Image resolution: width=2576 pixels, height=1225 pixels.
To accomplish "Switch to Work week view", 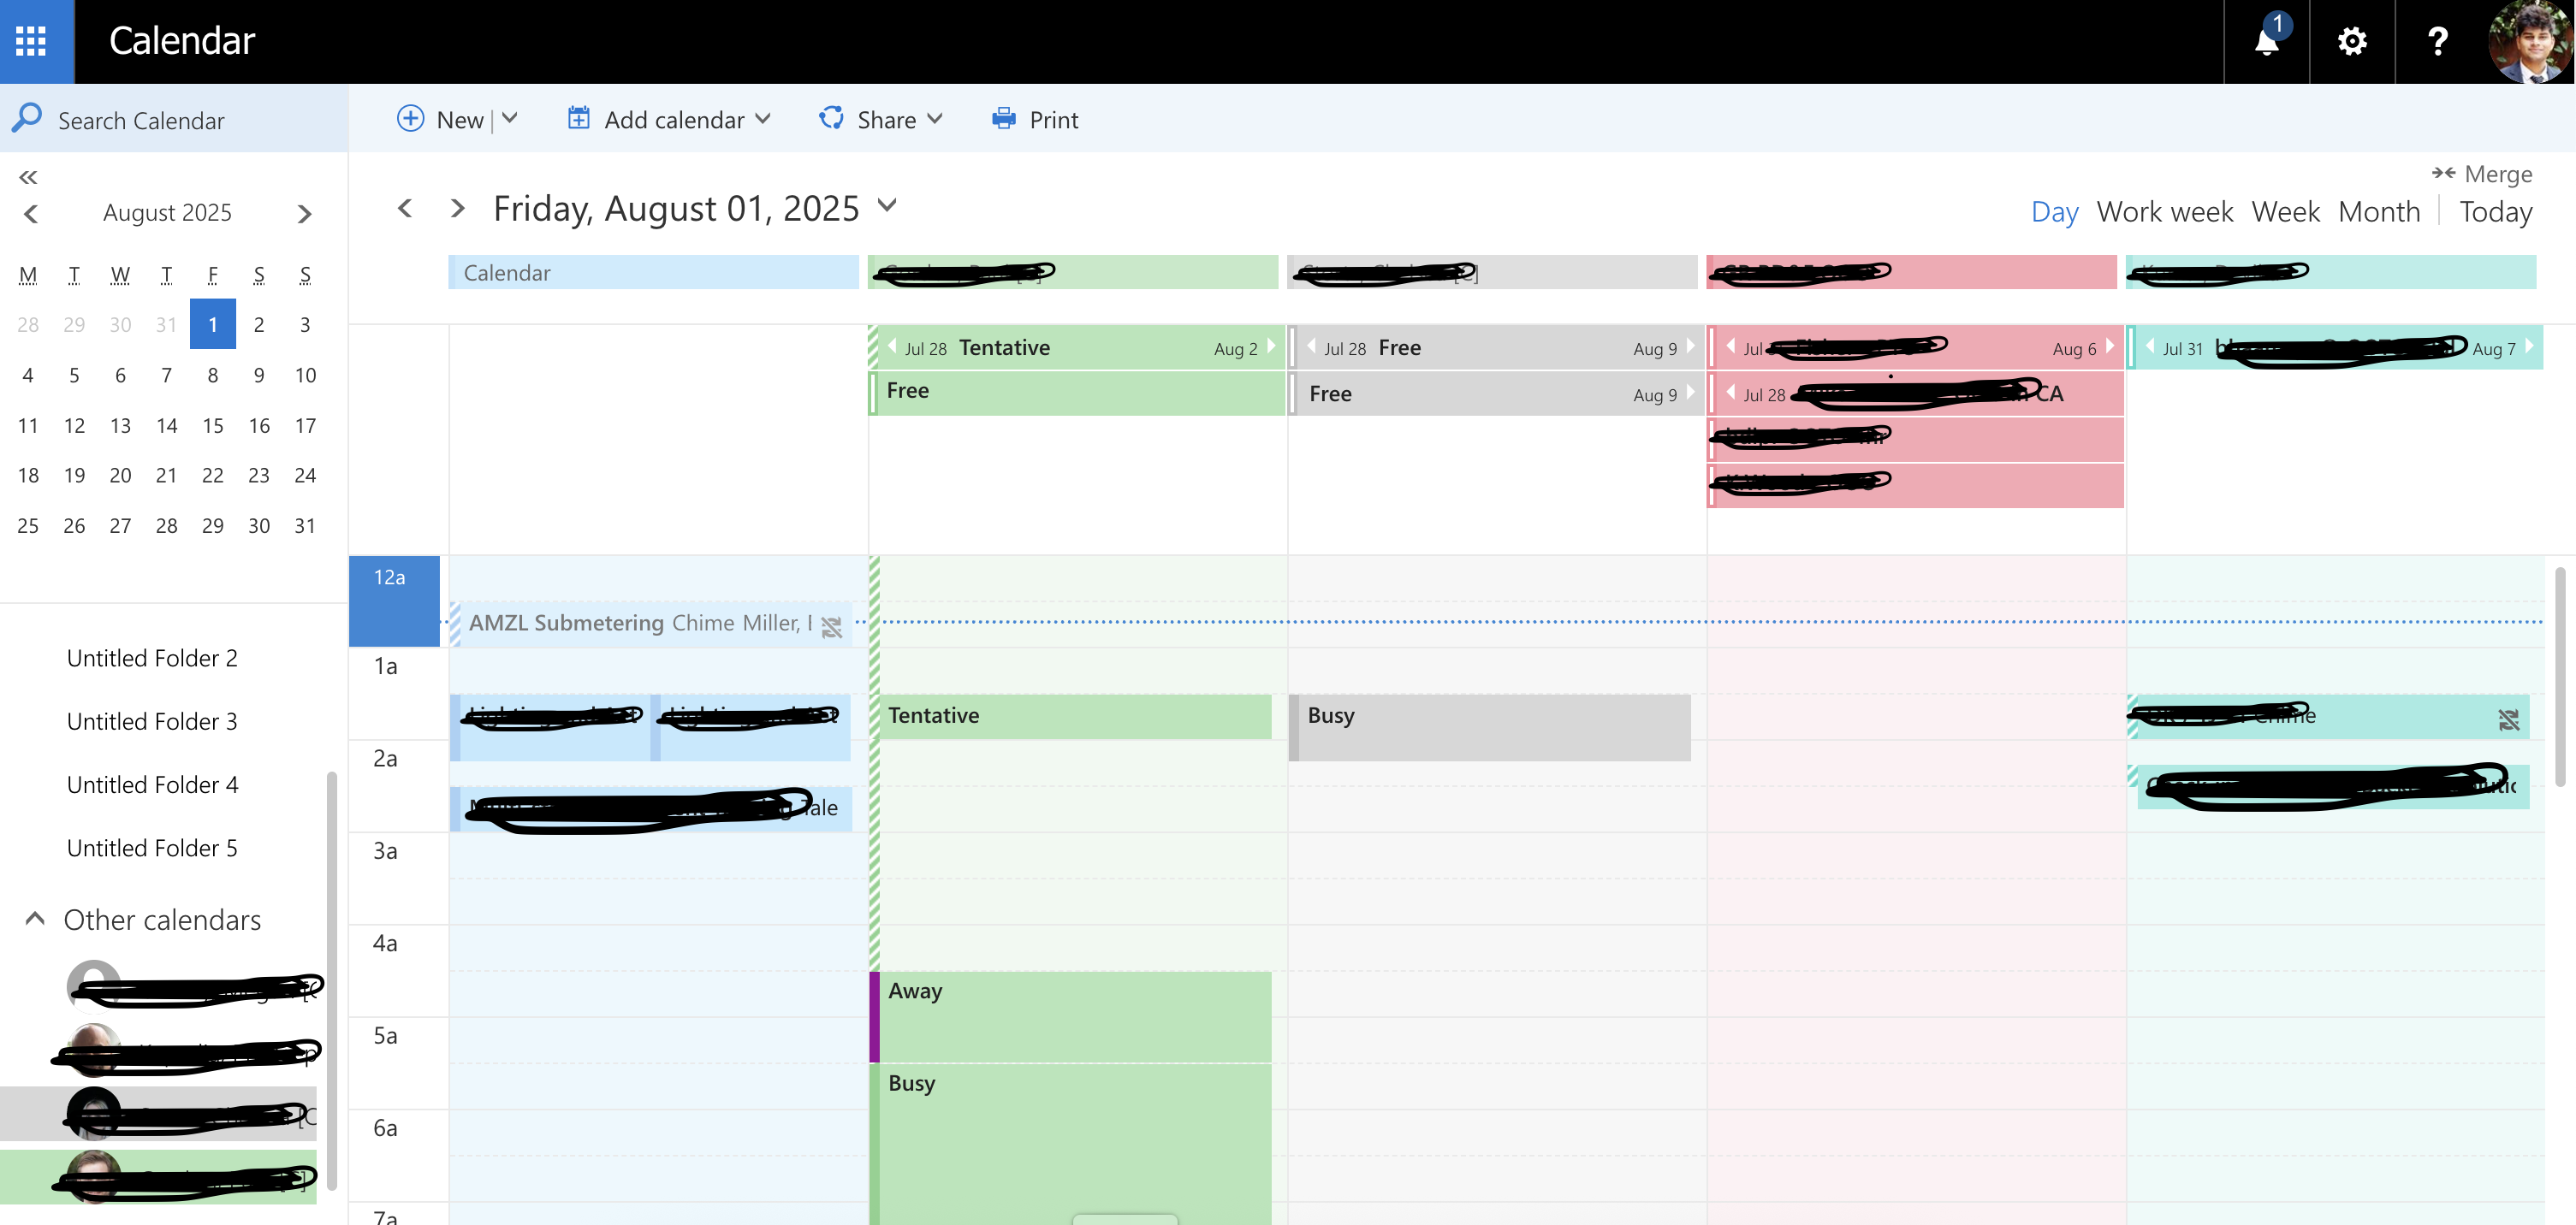I will (2164, 212).
